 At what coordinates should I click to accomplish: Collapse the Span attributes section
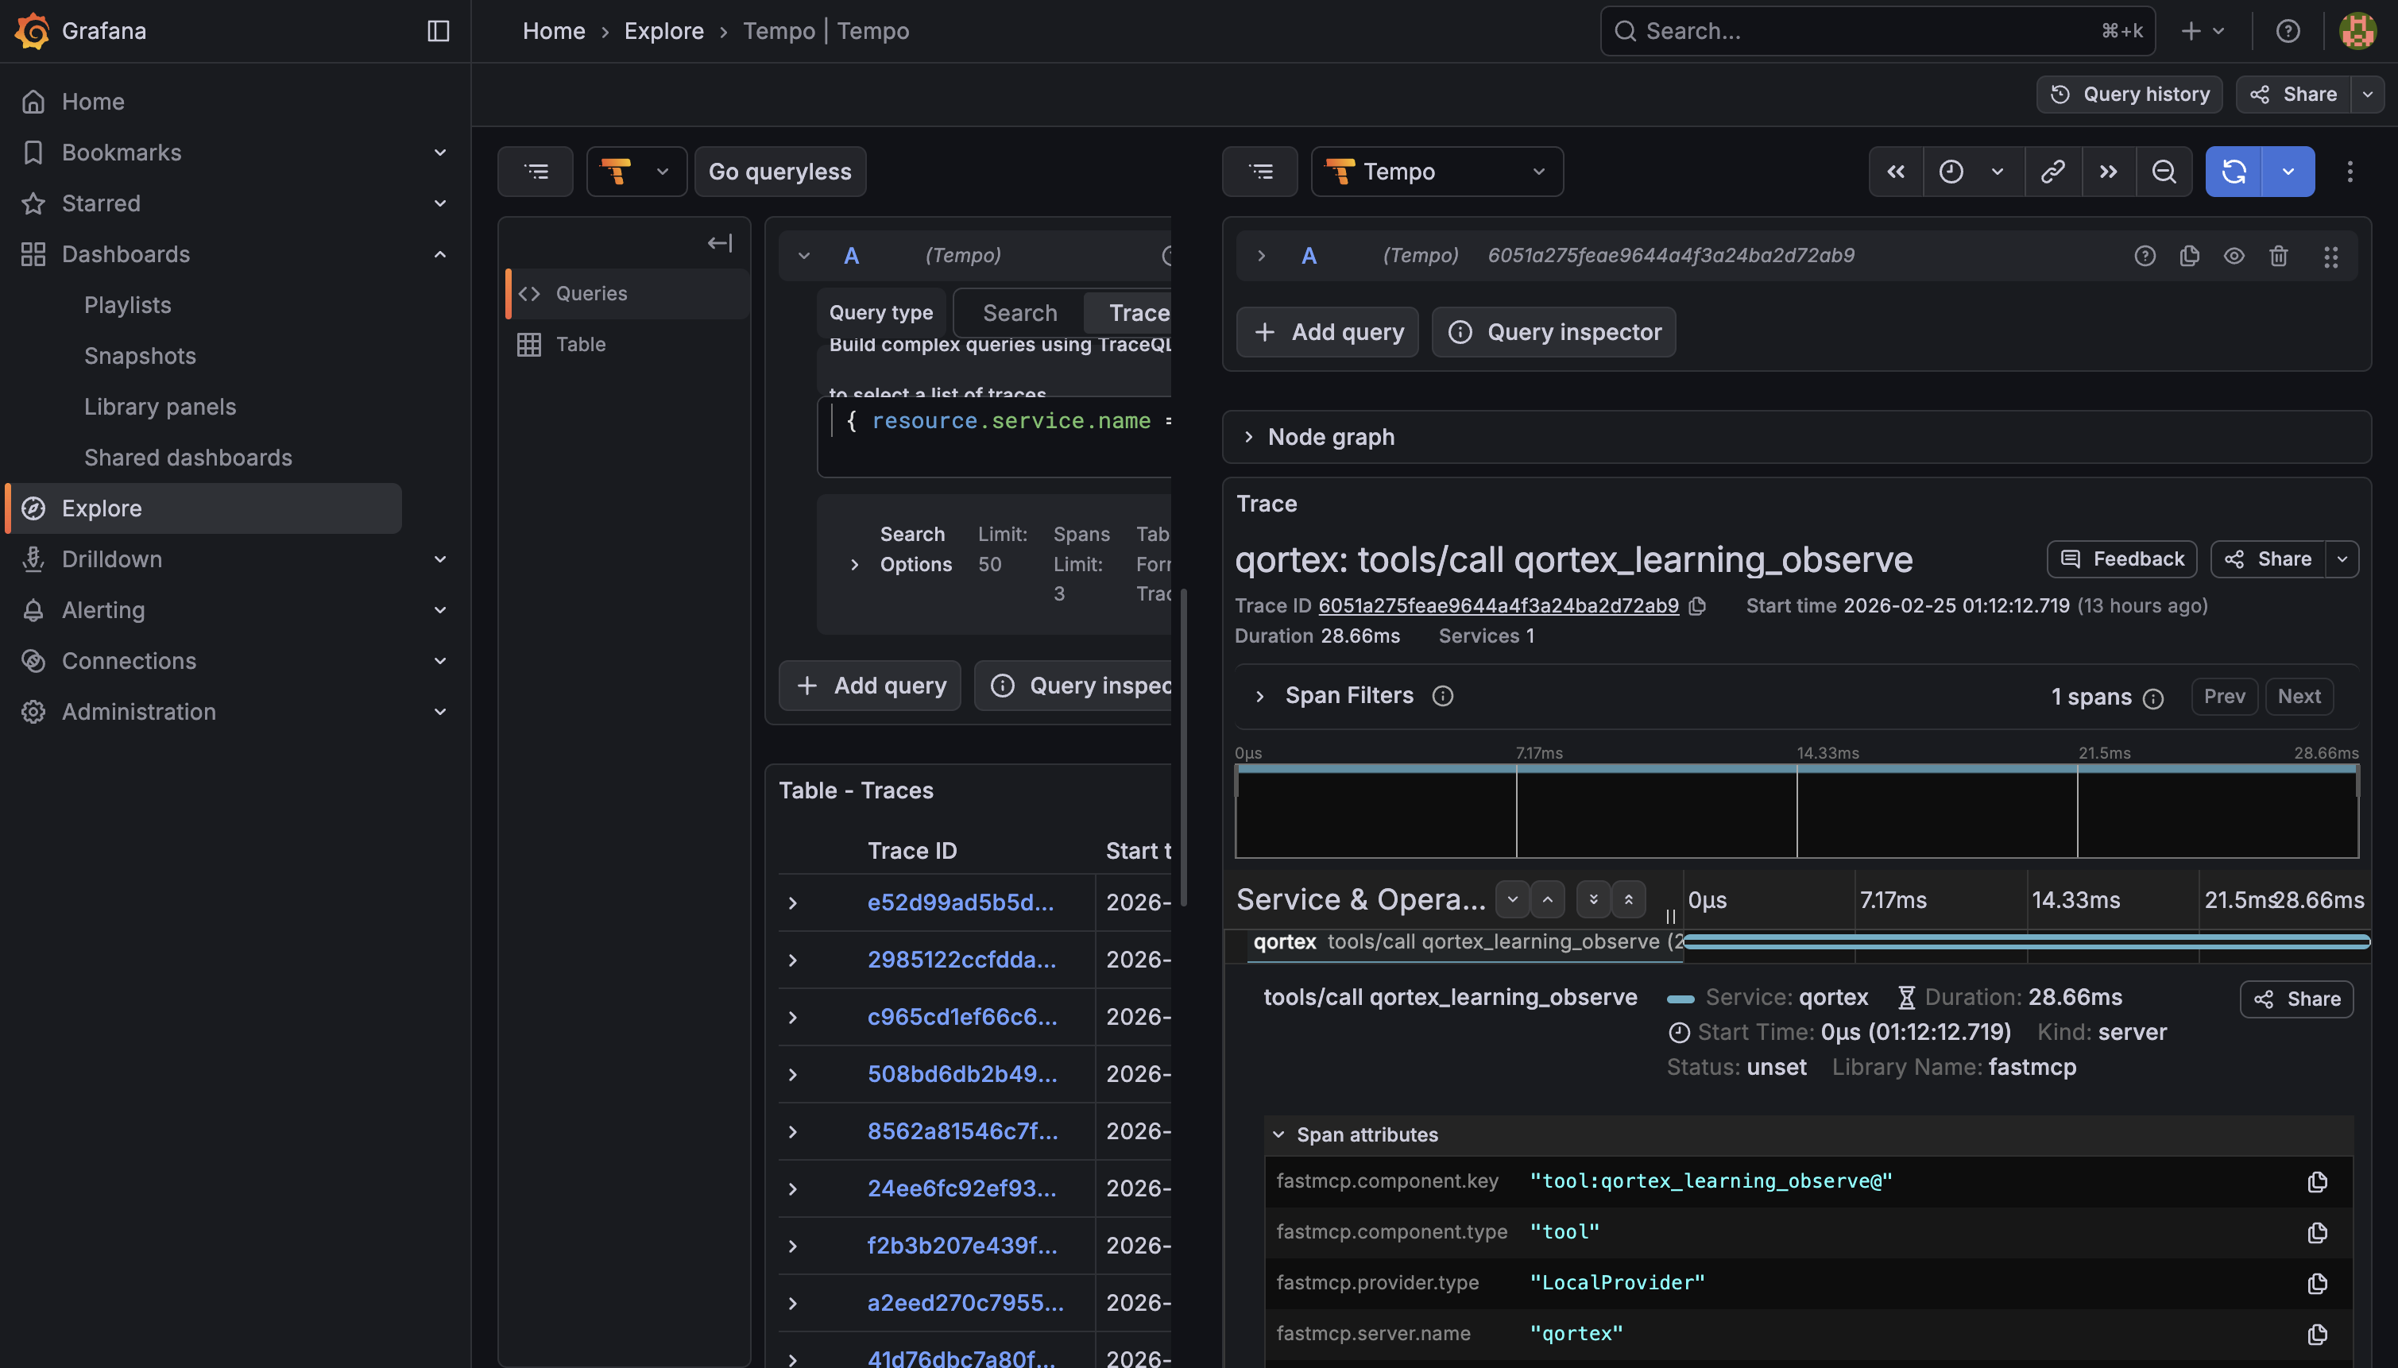tap(1278, 1135)
